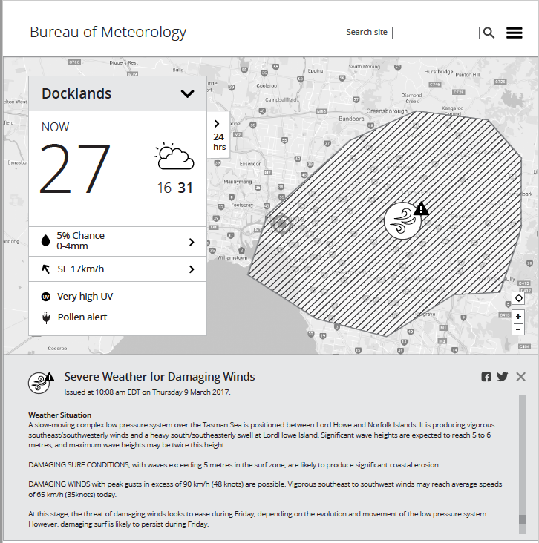Click the NOW label
This screenshot has width=539, height=543.
[x=55, y=127]
